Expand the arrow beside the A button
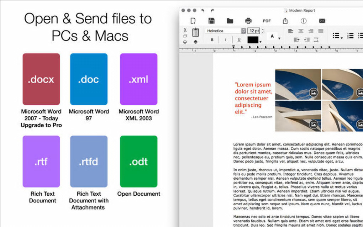The height and width of the screenshot is (227, 363). pos(279,38)
